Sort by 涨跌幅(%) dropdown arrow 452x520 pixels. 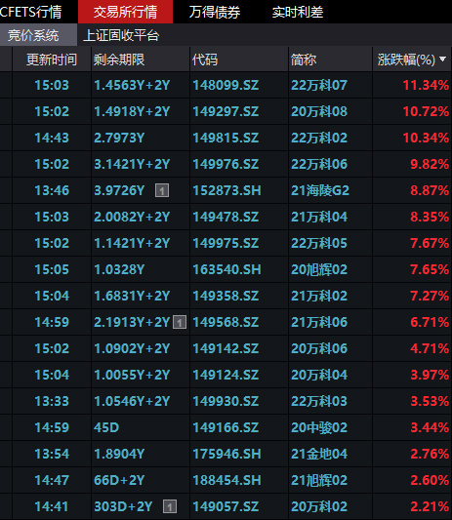(x=442, y=60)
